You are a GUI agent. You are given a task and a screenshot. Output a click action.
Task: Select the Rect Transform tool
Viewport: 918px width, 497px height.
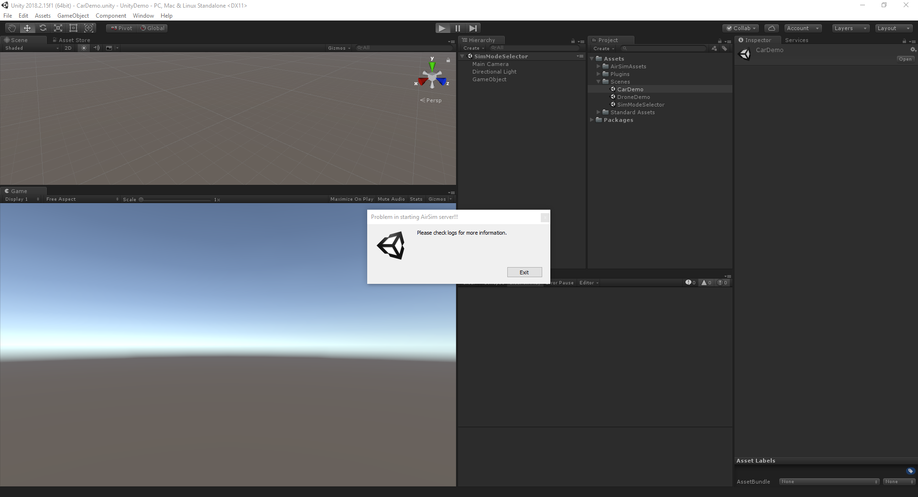coord(73,28)
